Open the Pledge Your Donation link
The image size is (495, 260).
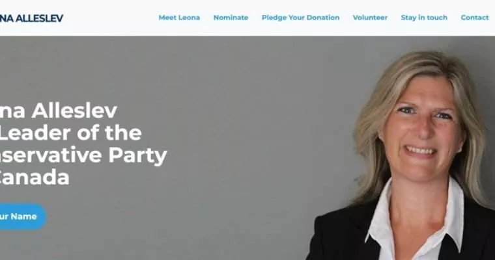300,18
